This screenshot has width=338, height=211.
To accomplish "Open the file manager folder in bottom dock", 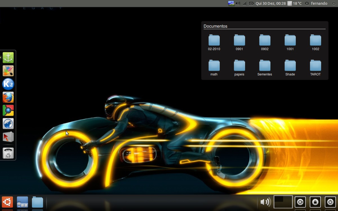I will 37,202.
